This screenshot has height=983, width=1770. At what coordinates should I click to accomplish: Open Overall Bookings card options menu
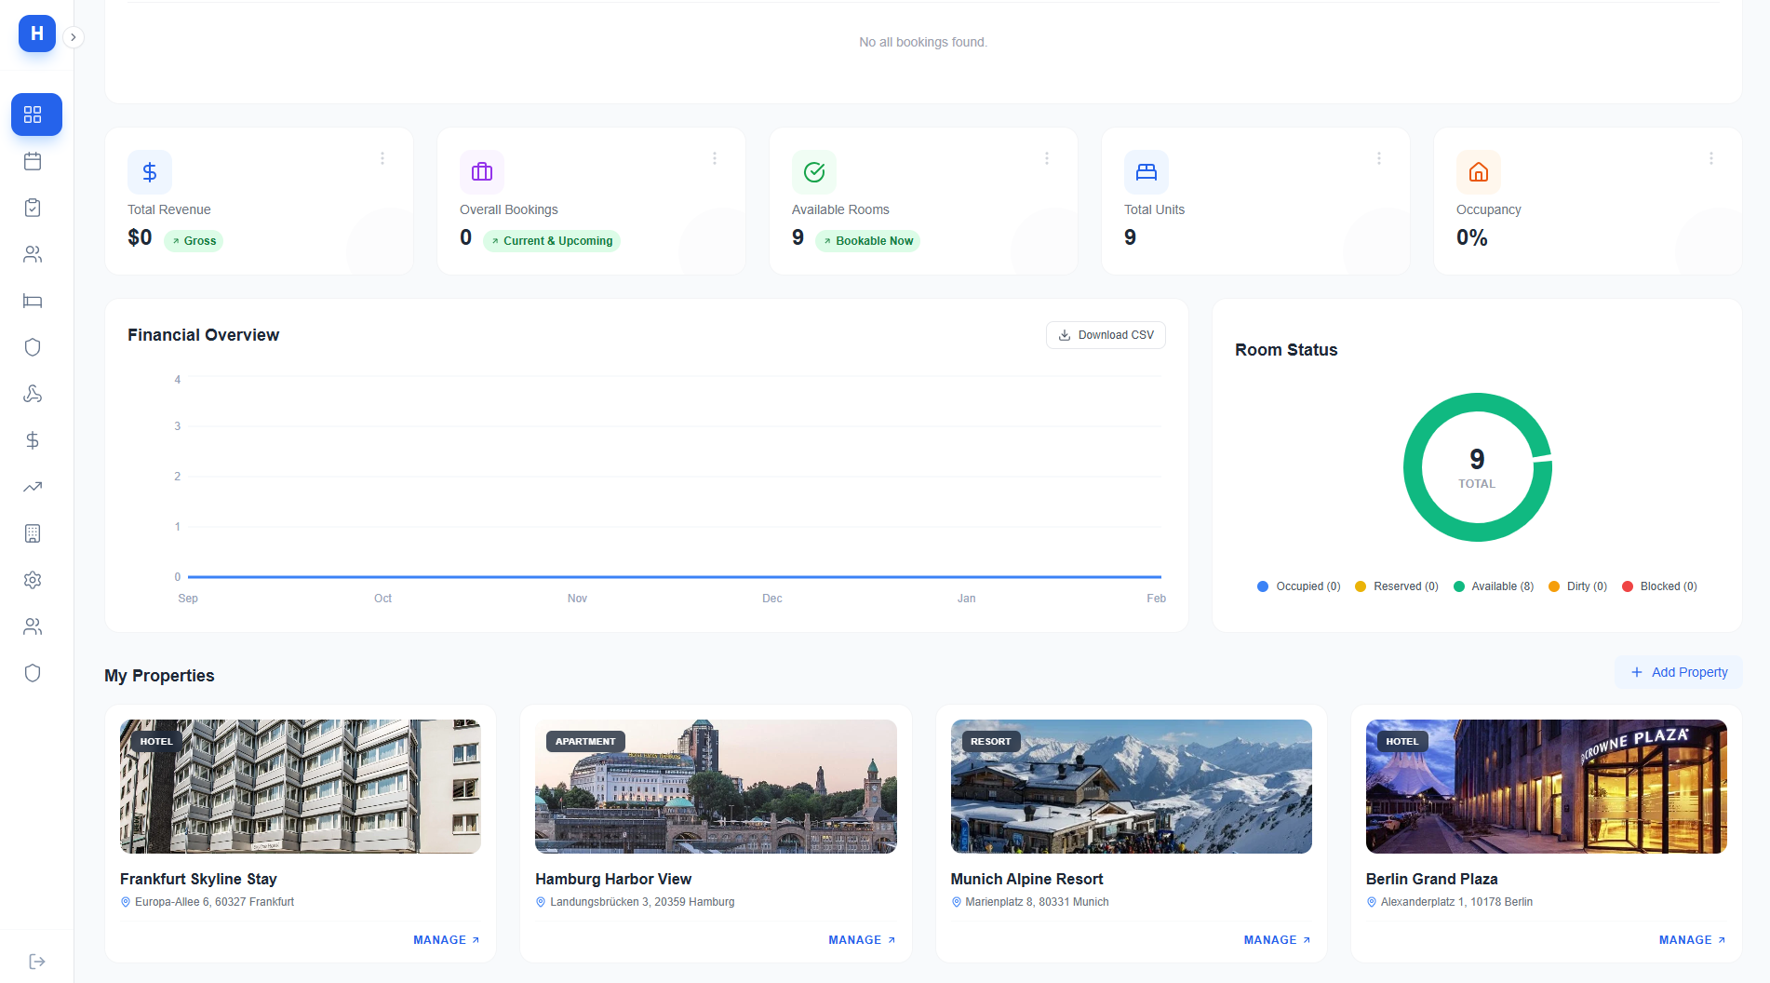[715, 159]
